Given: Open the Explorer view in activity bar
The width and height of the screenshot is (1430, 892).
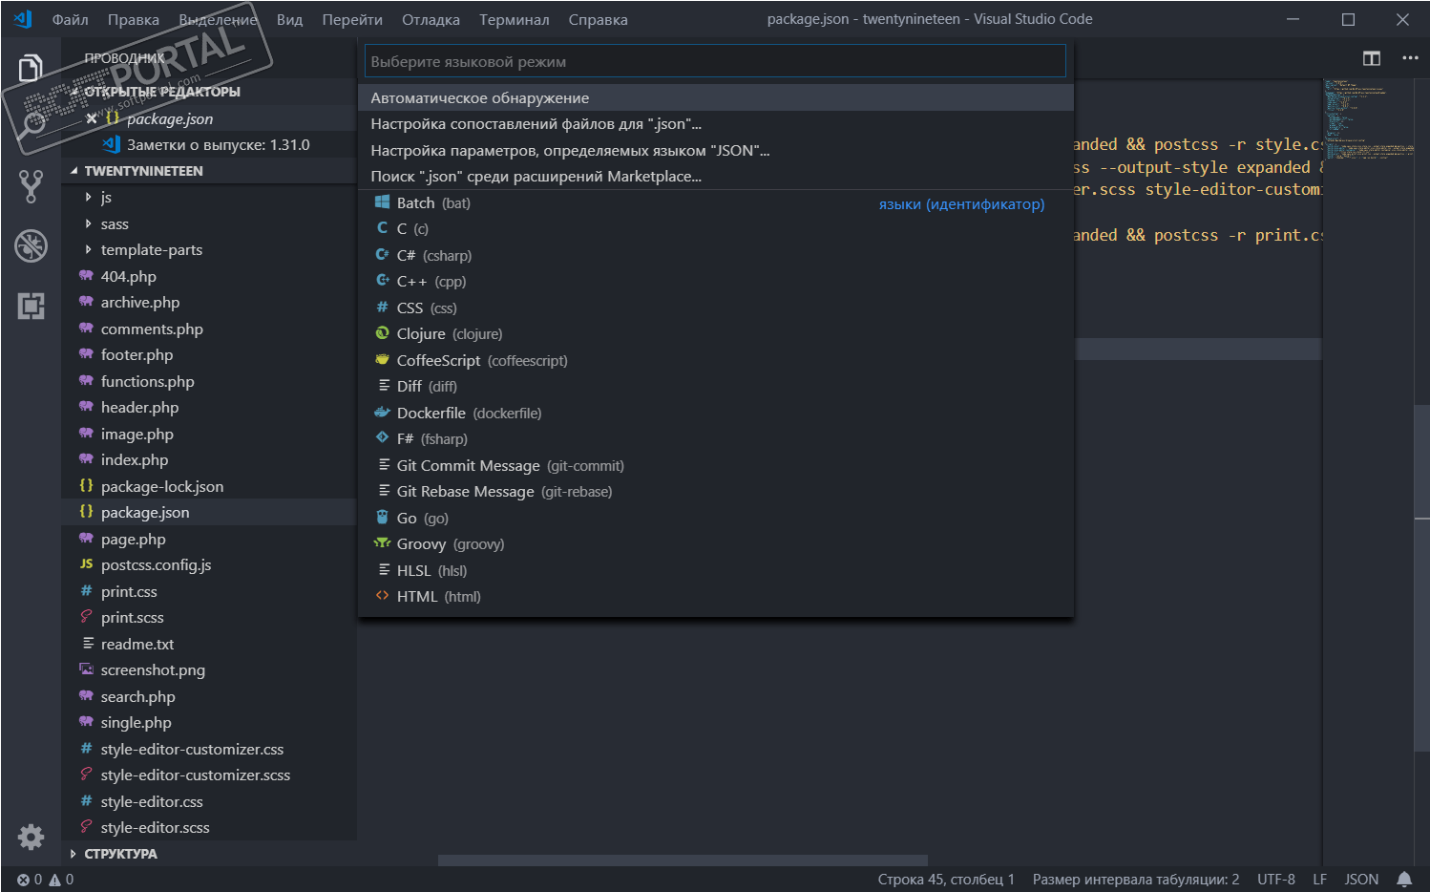Looking at the screenshot, I should pos(31,68).
